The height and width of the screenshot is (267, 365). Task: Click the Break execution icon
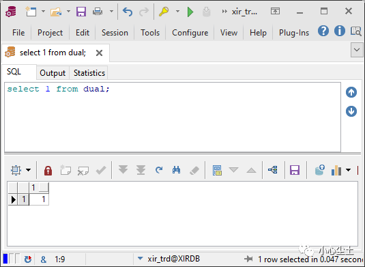click(x=206, y=12)
